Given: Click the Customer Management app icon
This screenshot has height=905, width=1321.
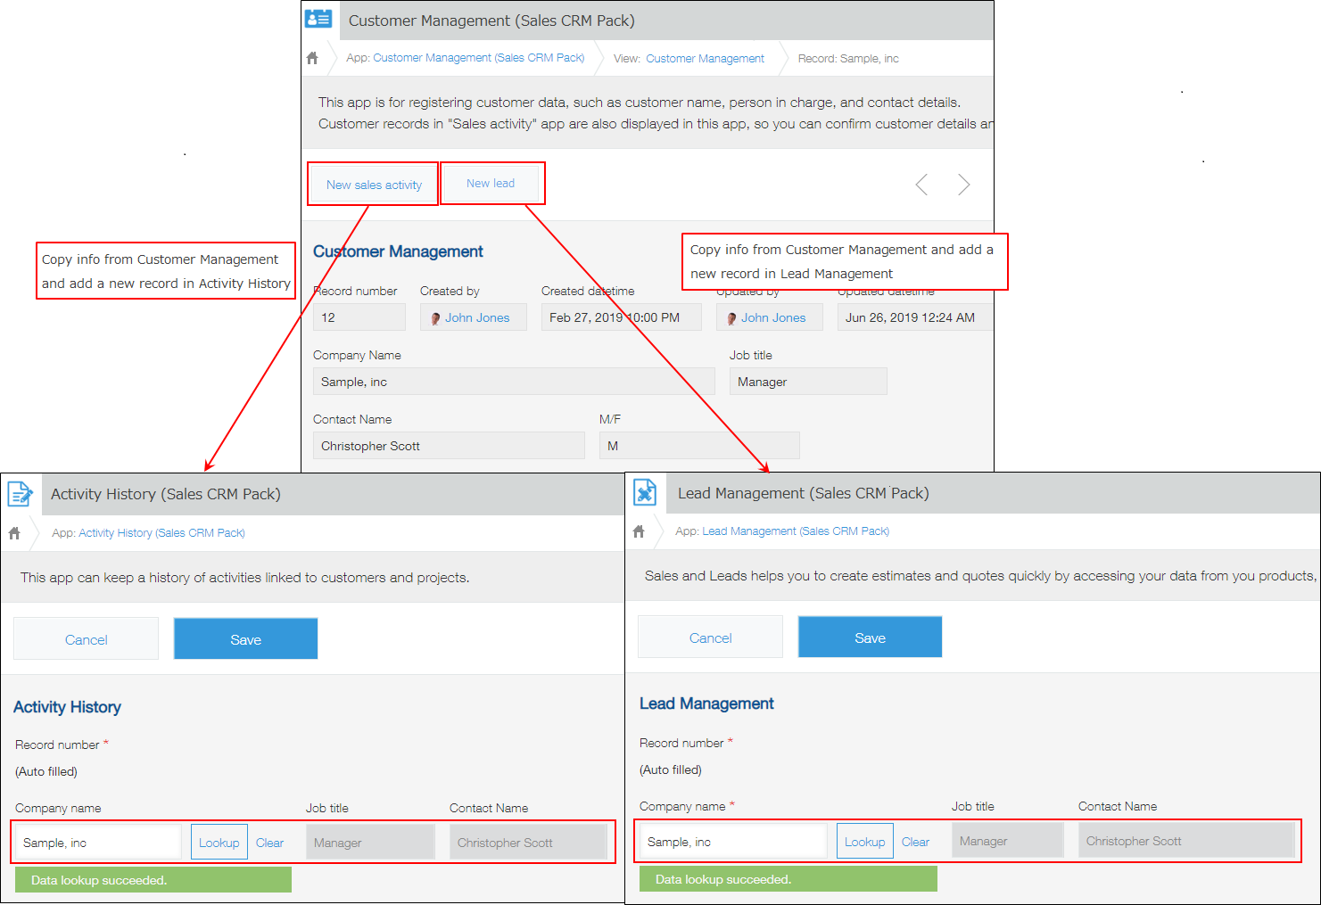Looking at the screenshot, I should pos(318,19).
